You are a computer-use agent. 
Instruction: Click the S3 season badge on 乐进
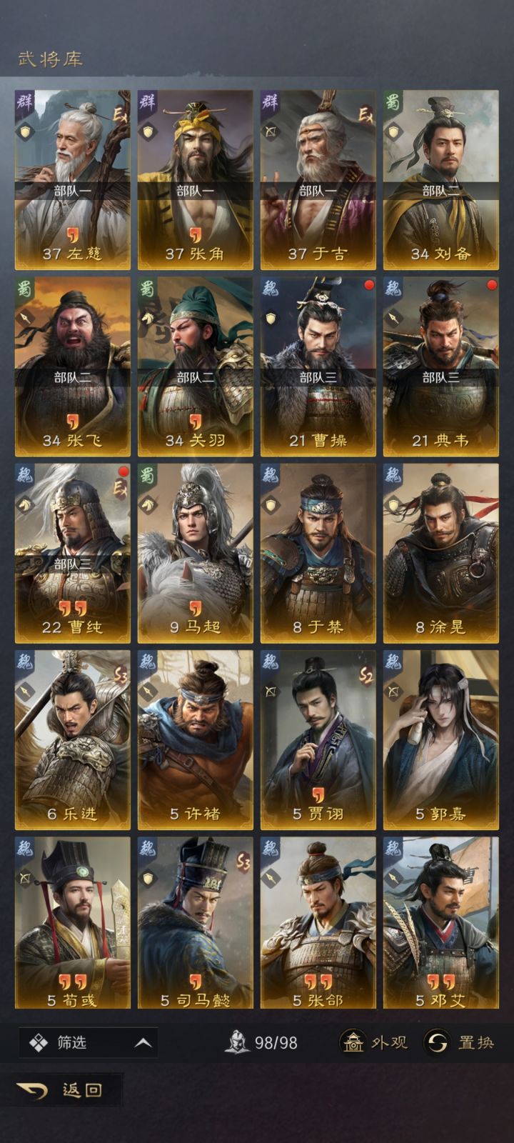click(121, 674)
